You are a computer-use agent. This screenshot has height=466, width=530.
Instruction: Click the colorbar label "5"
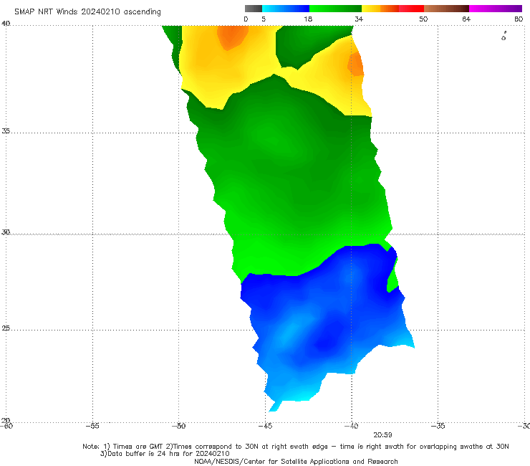264,19
